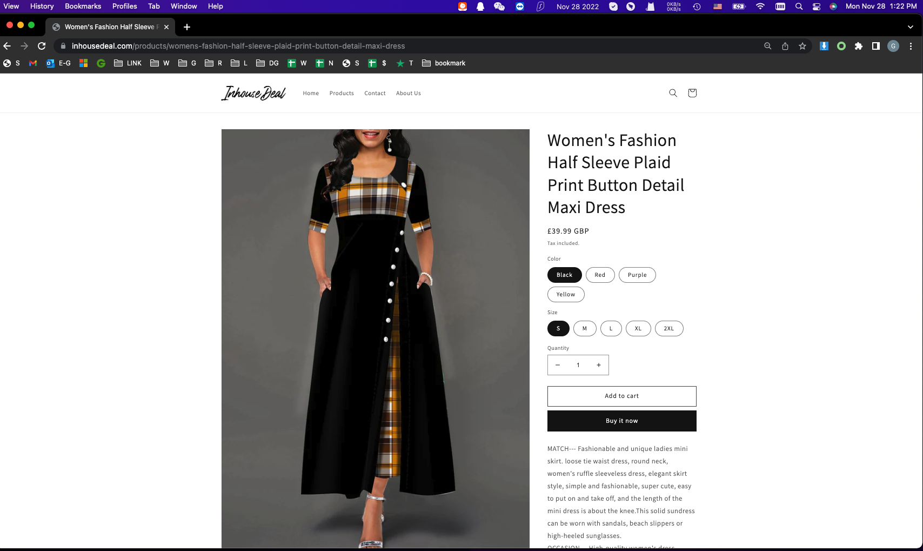
Task: Go back with the browser back arrow
Action: [x=7, y=46]
